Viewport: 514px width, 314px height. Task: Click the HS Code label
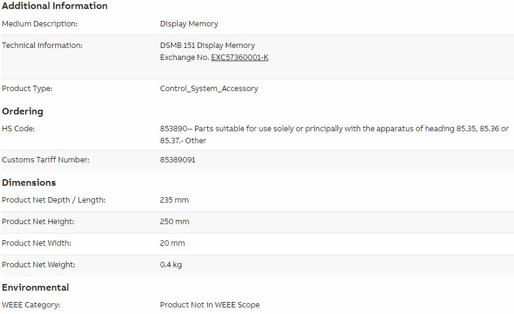tap(18, 129)
